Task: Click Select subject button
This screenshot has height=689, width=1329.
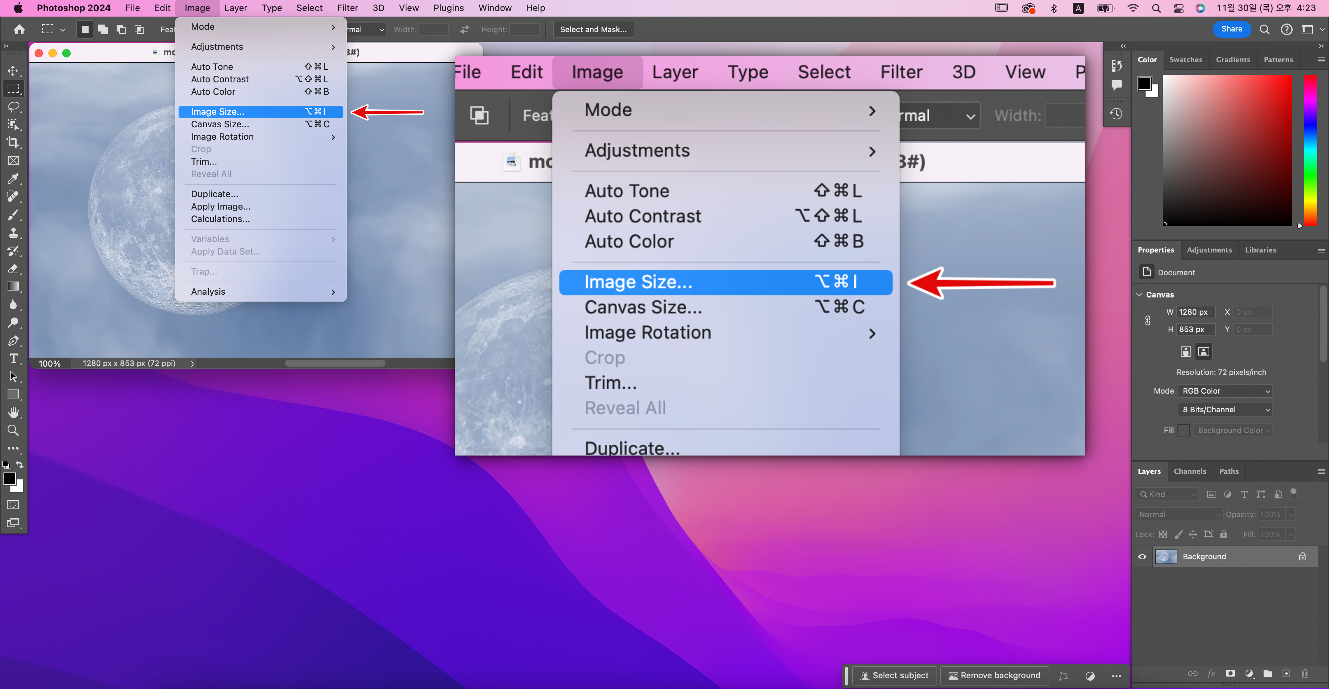Action: click(895, 676)
